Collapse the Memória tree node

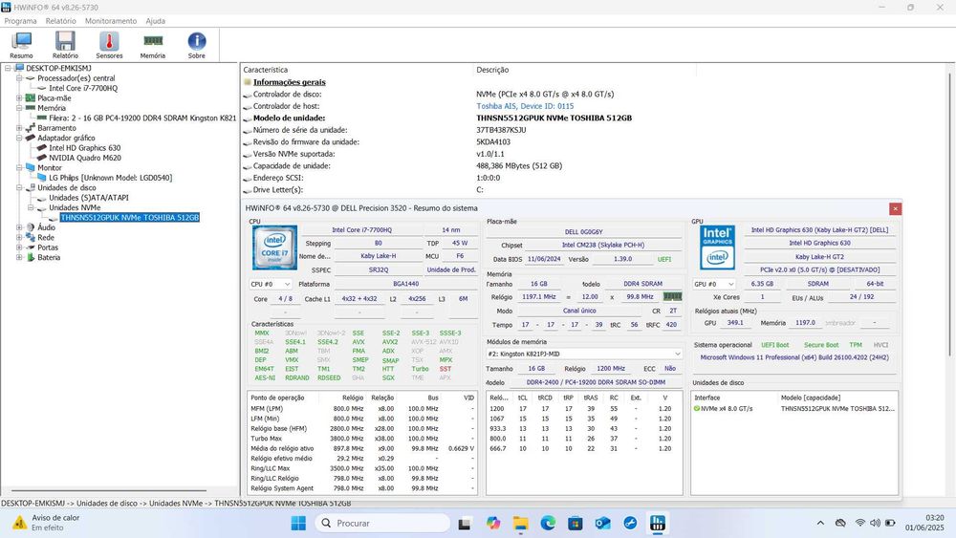point(19,108)
